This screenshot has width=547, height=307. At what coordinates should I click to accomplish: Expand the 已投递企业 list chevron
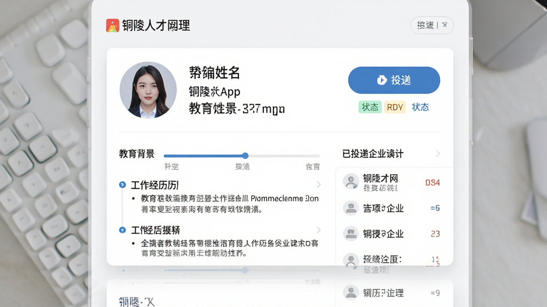tap(438, 153)
